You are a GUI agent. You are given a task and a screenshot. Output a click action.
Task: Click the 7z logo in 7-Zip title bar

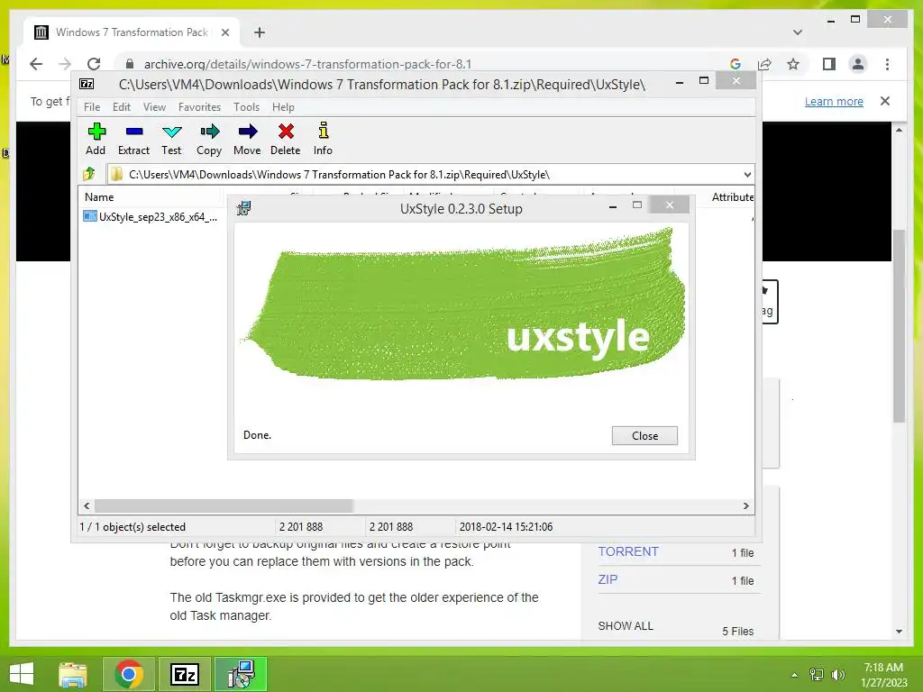[x=87, y=84]
